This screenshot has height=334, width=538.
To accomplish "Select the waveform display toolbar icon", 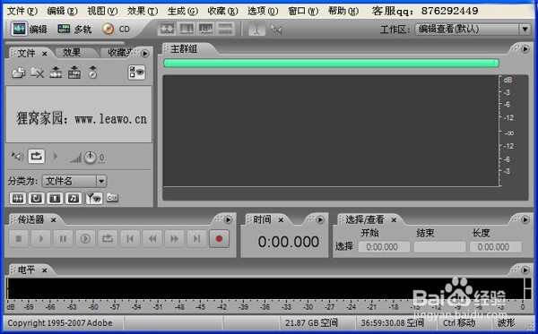I will tap(167, 29).
